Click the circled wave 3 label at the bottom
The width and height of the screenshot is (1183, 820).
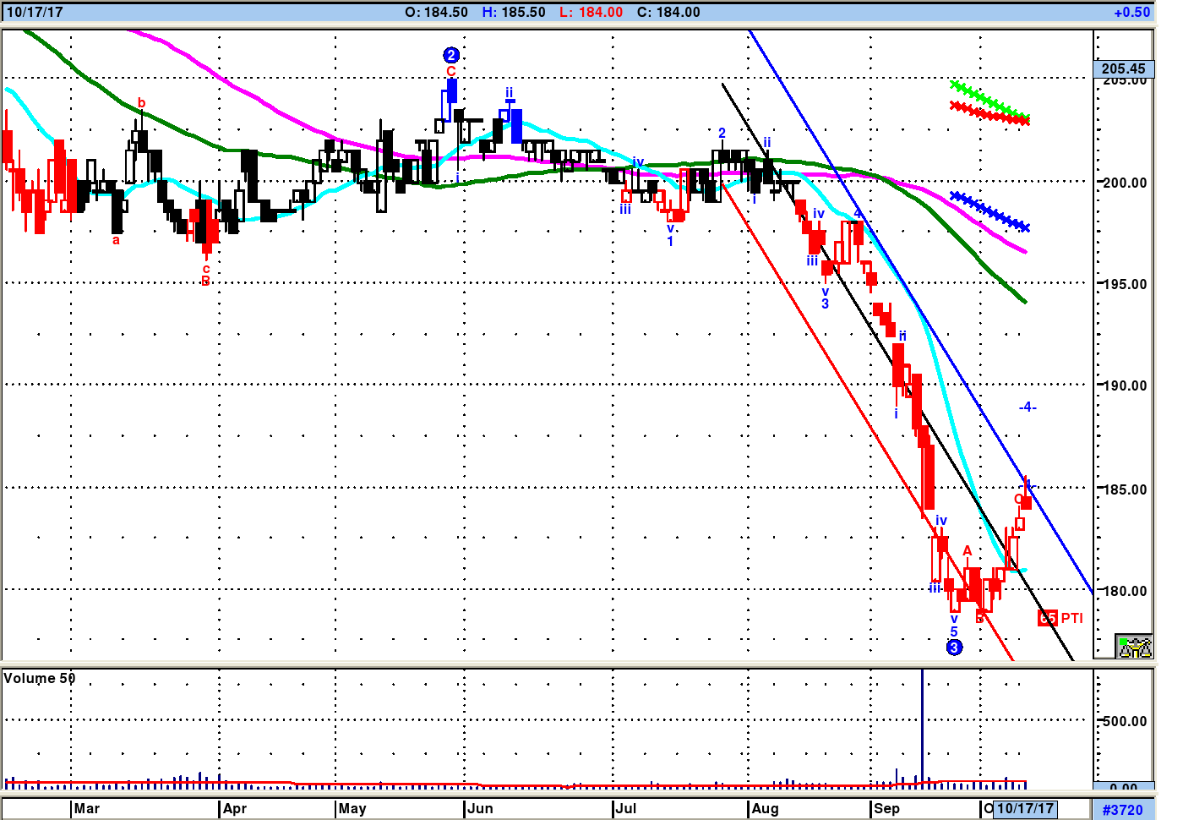pyautogui.click(x=954, y=648)
